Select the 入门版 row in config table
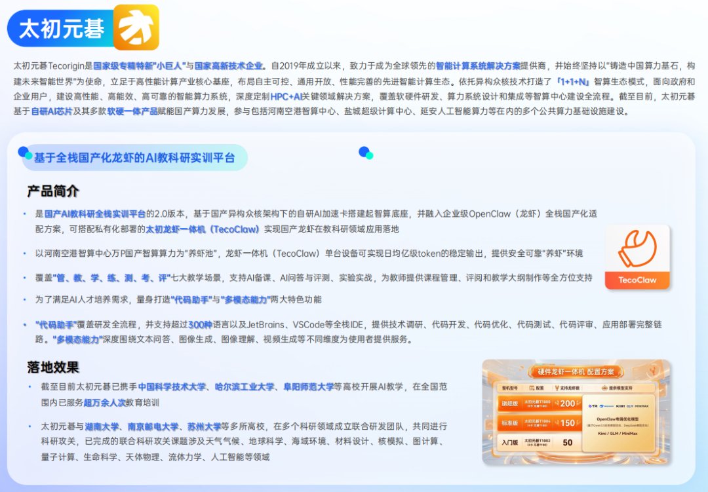This screenshot has width=708, height=492. click(x=540, y=443)
